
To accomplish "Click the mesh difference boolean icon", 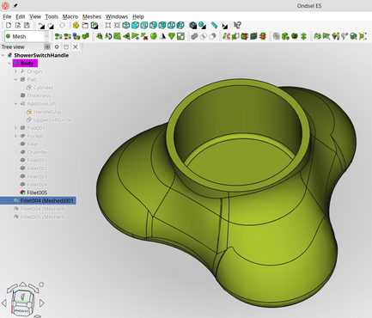I will (x=212, y=36).
